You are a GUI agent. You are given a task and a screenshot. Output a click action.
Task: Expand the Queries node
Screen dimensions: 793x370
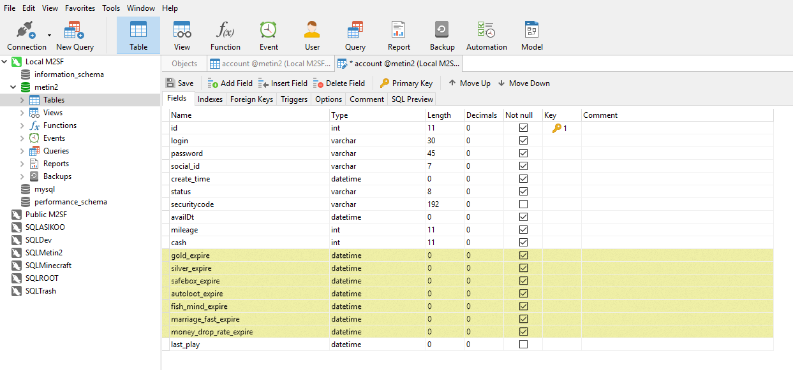(22, 151)
